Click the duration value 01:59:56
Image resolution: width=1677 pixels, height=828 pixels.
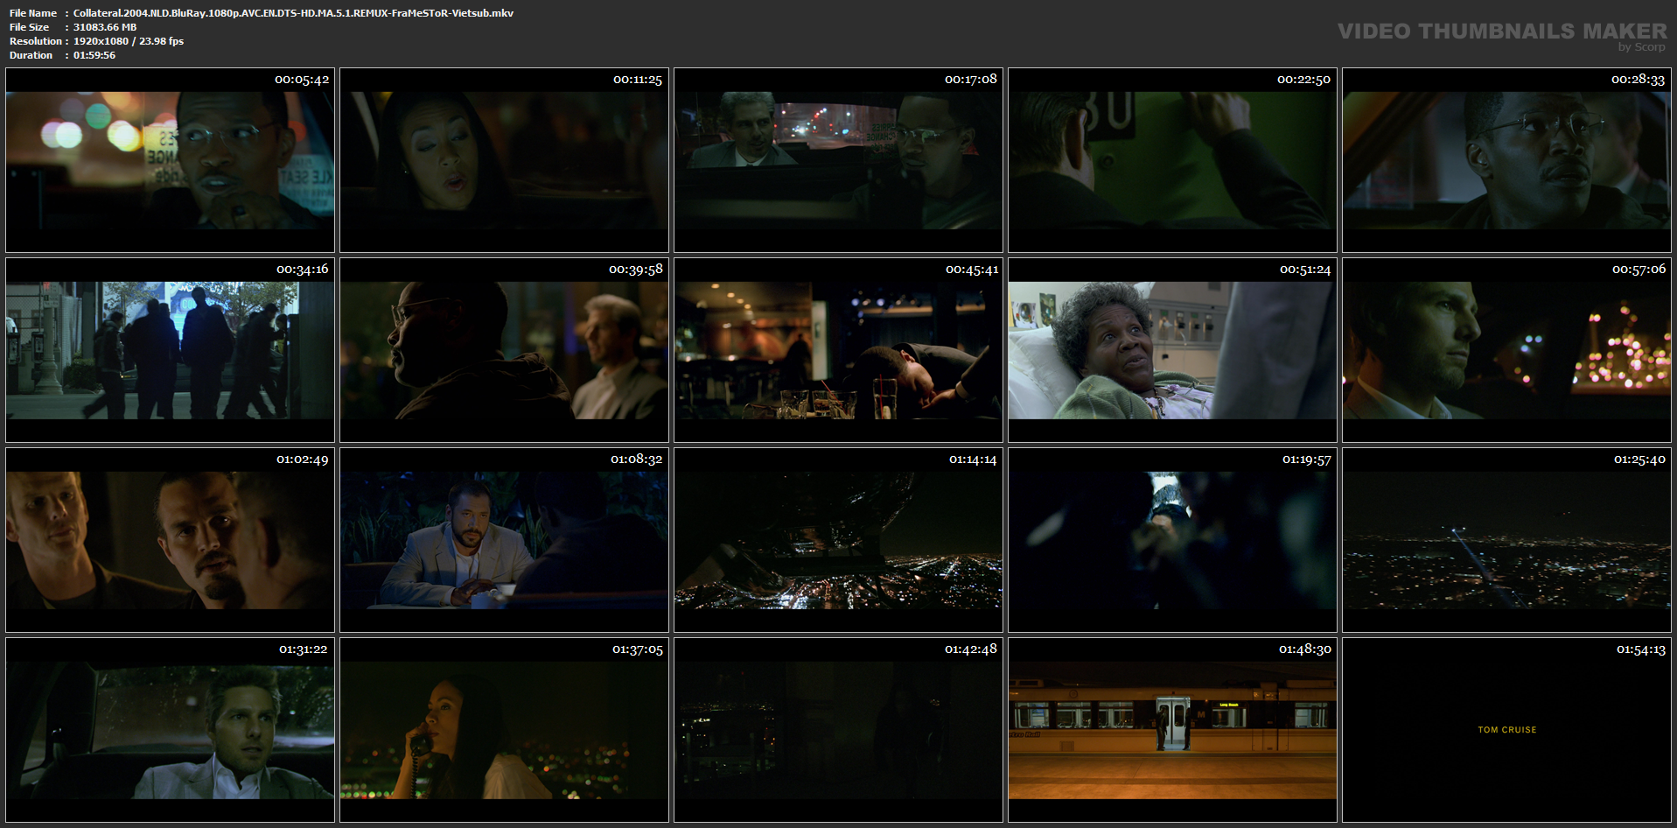click(x=94, y=55)
